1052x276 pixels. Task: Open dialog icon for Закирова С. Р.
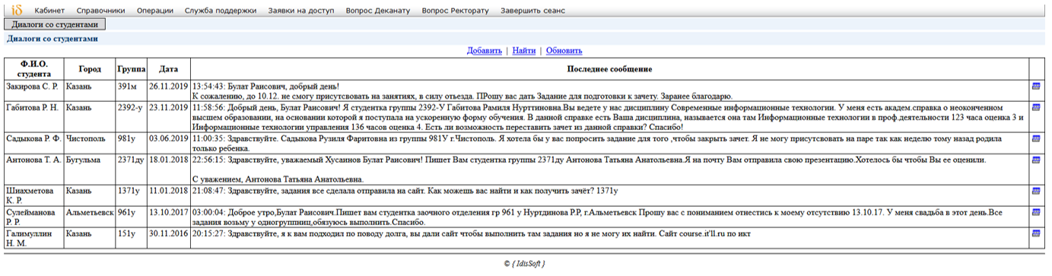pos(1036,87)
